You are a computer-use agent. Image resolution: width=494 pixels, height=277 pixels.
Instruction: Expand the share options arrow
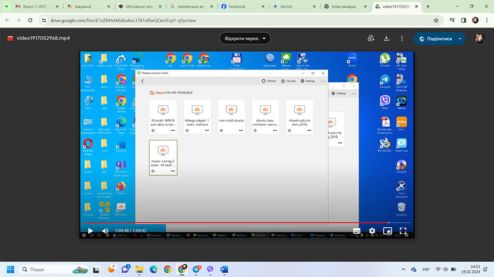(x=461, y=39)
